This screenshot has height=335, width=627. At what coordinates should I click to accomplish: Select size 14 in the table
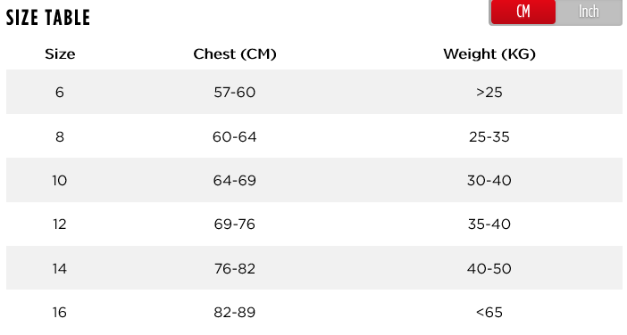[x=60, y=268]
